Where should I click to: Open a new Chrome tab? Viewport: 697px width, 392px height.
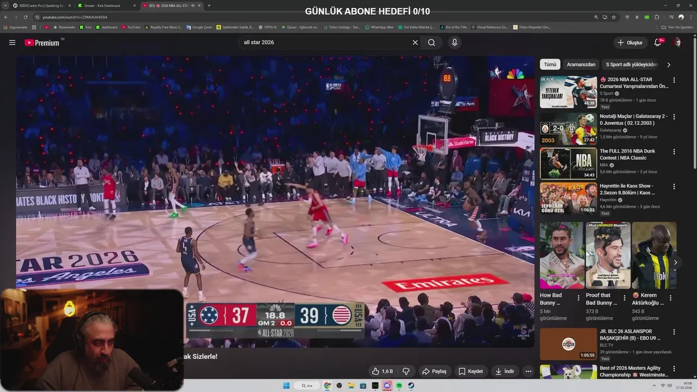point(209,5)
